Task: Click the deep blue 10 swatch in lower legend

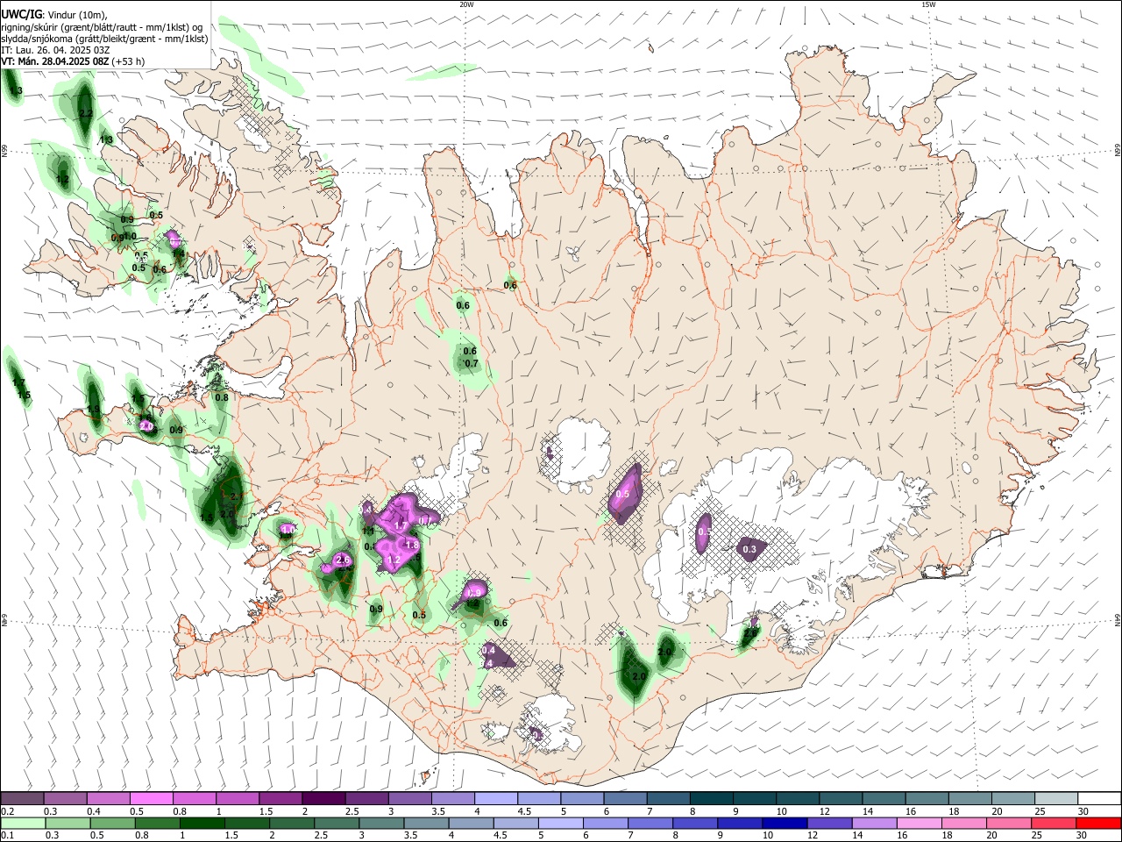Action: [784, 823]
